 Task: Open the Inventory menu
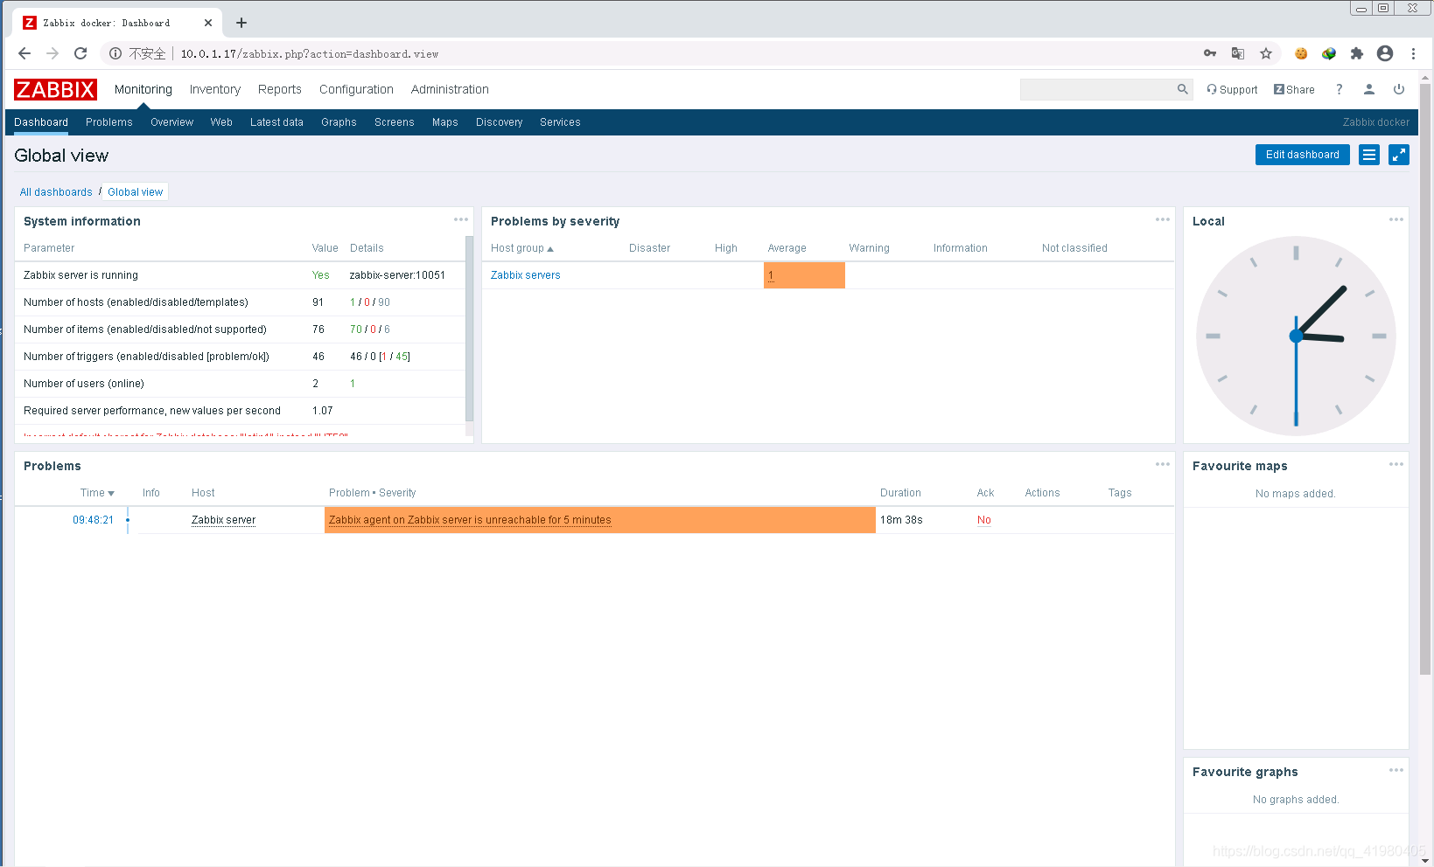pyautogui.click(x=215, y=89)
